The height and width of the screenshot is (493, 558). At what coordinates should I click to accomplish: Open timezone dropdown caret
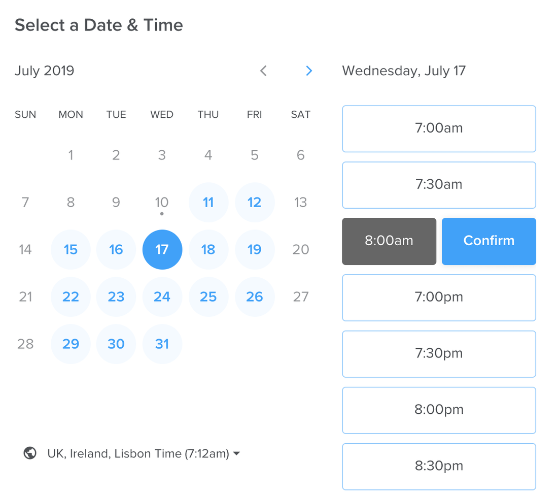point(236,453)
